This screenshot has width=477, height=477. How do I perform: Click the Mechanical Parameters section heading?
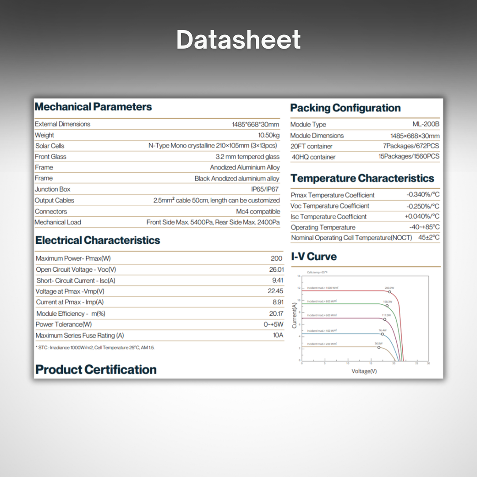pyautogui.click(x=93, y=107)
